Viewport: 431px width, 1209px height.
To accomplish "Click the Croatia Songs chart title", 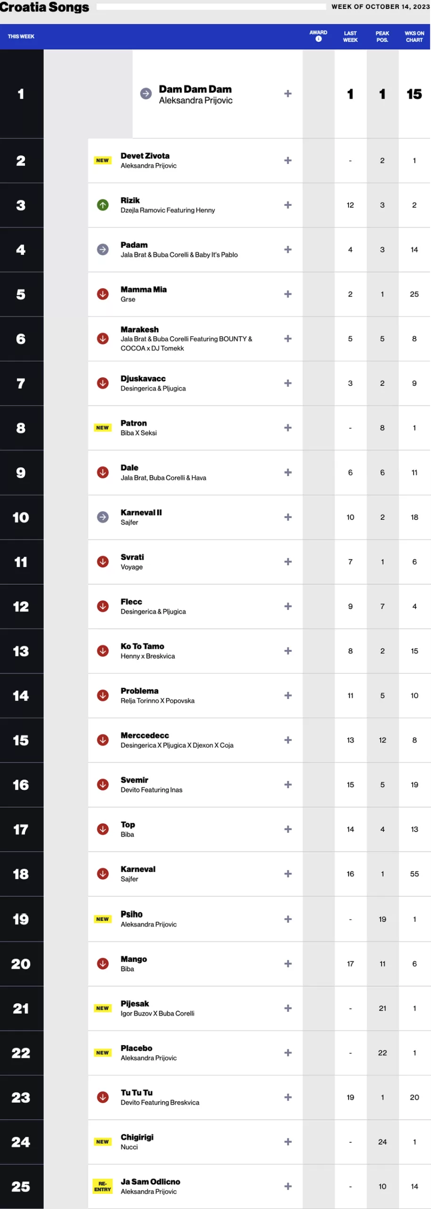I will (x=45, y=7).
